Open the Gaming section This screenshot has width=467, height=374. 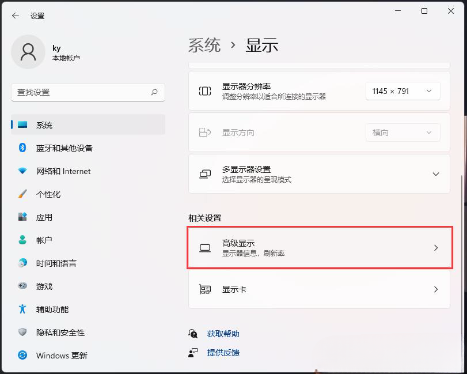pyautogui.click(x=43, y=286)
